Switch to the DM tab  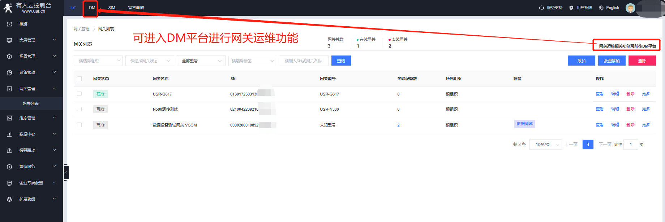[92, 8]
